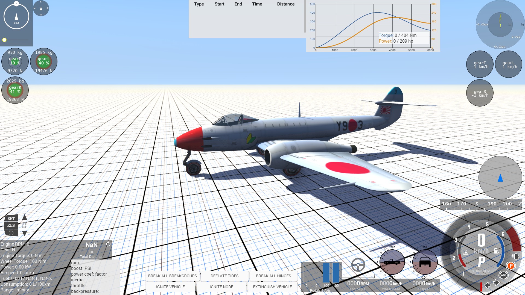Click the table panel vertical scrollbar
The width and height of the screenshot is (525, 295).
tap(305, 16)
